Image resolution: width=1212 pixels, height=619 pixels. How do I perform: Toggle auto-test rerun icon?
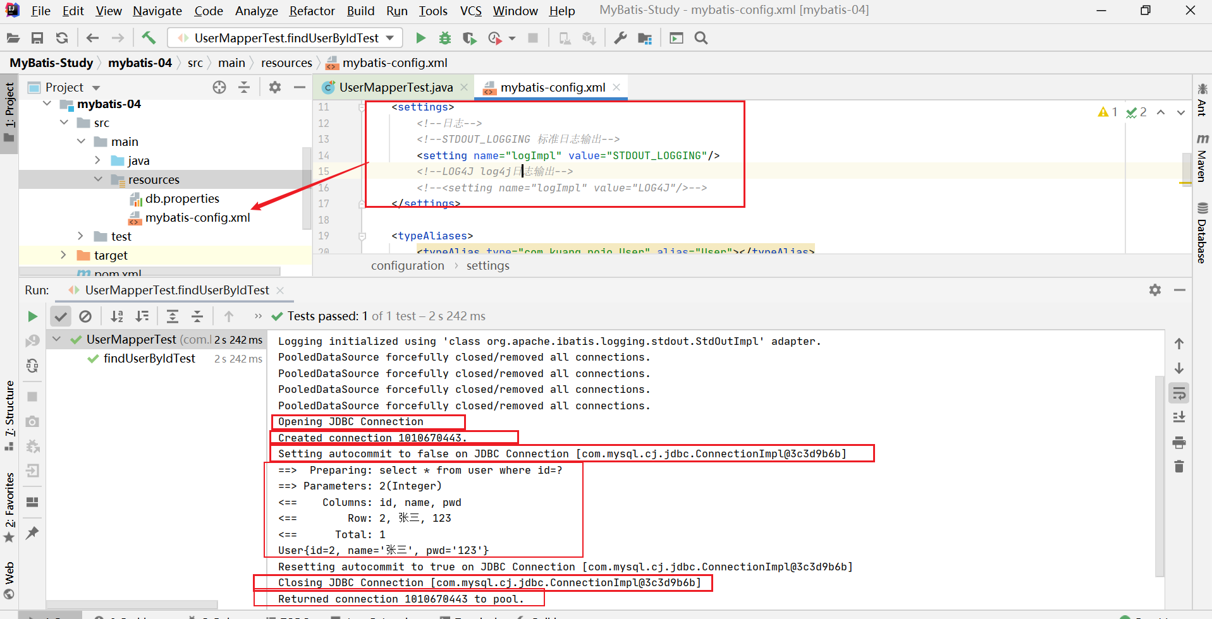(32, 366)
